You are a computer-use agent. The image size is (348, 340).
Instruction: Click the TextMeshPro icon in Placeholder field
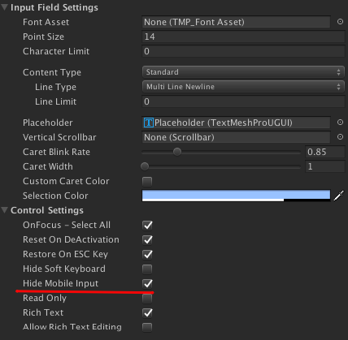pos(149,123)
